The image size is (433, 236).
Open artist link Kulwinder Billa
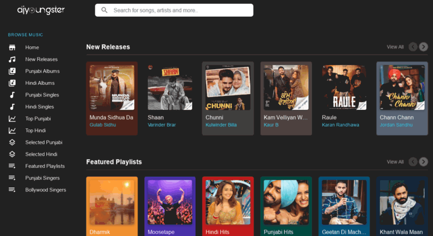click(221, 125)
